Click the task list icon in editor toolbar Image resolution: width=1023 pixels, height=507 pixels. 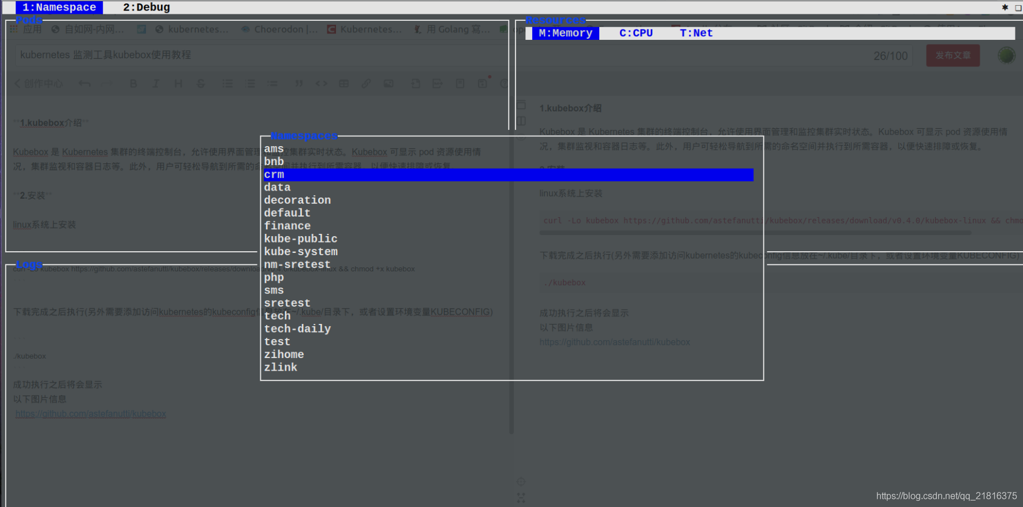tap(272, 84)
